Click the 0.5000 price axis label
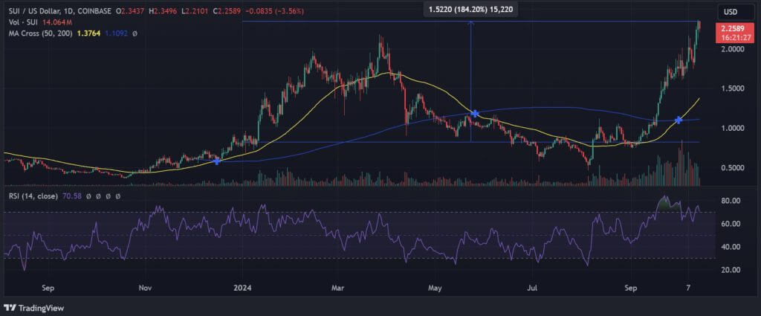 point(731,168)
